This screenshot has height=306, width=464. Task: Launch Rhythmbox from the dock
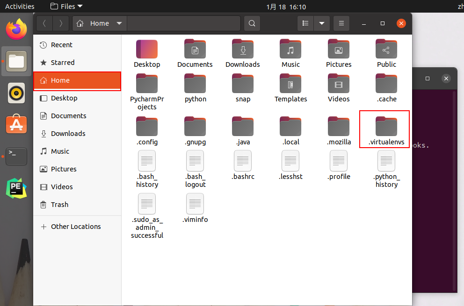16,93
